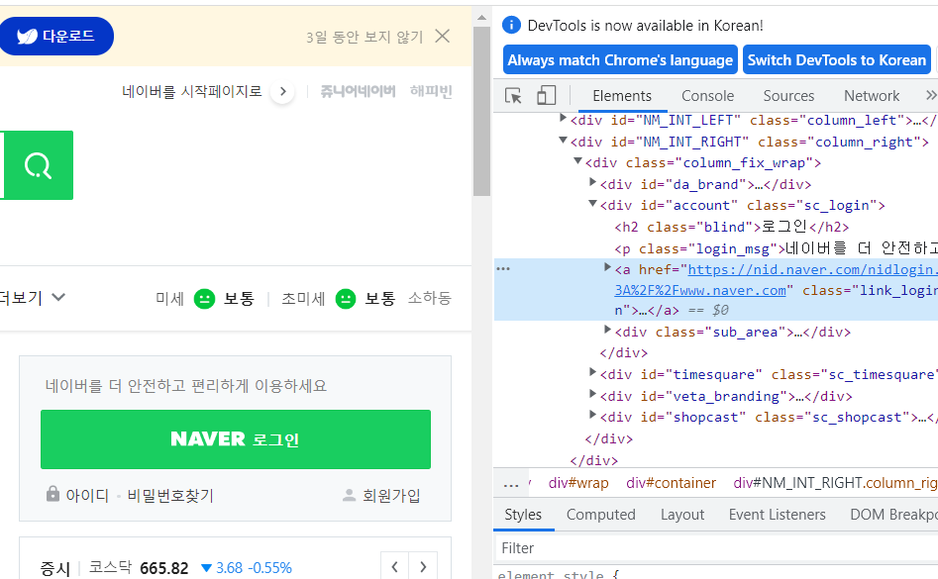Collapse the account sc_login div node
The width and height of the screenshot is (938, 579).
tap(593, 204)
